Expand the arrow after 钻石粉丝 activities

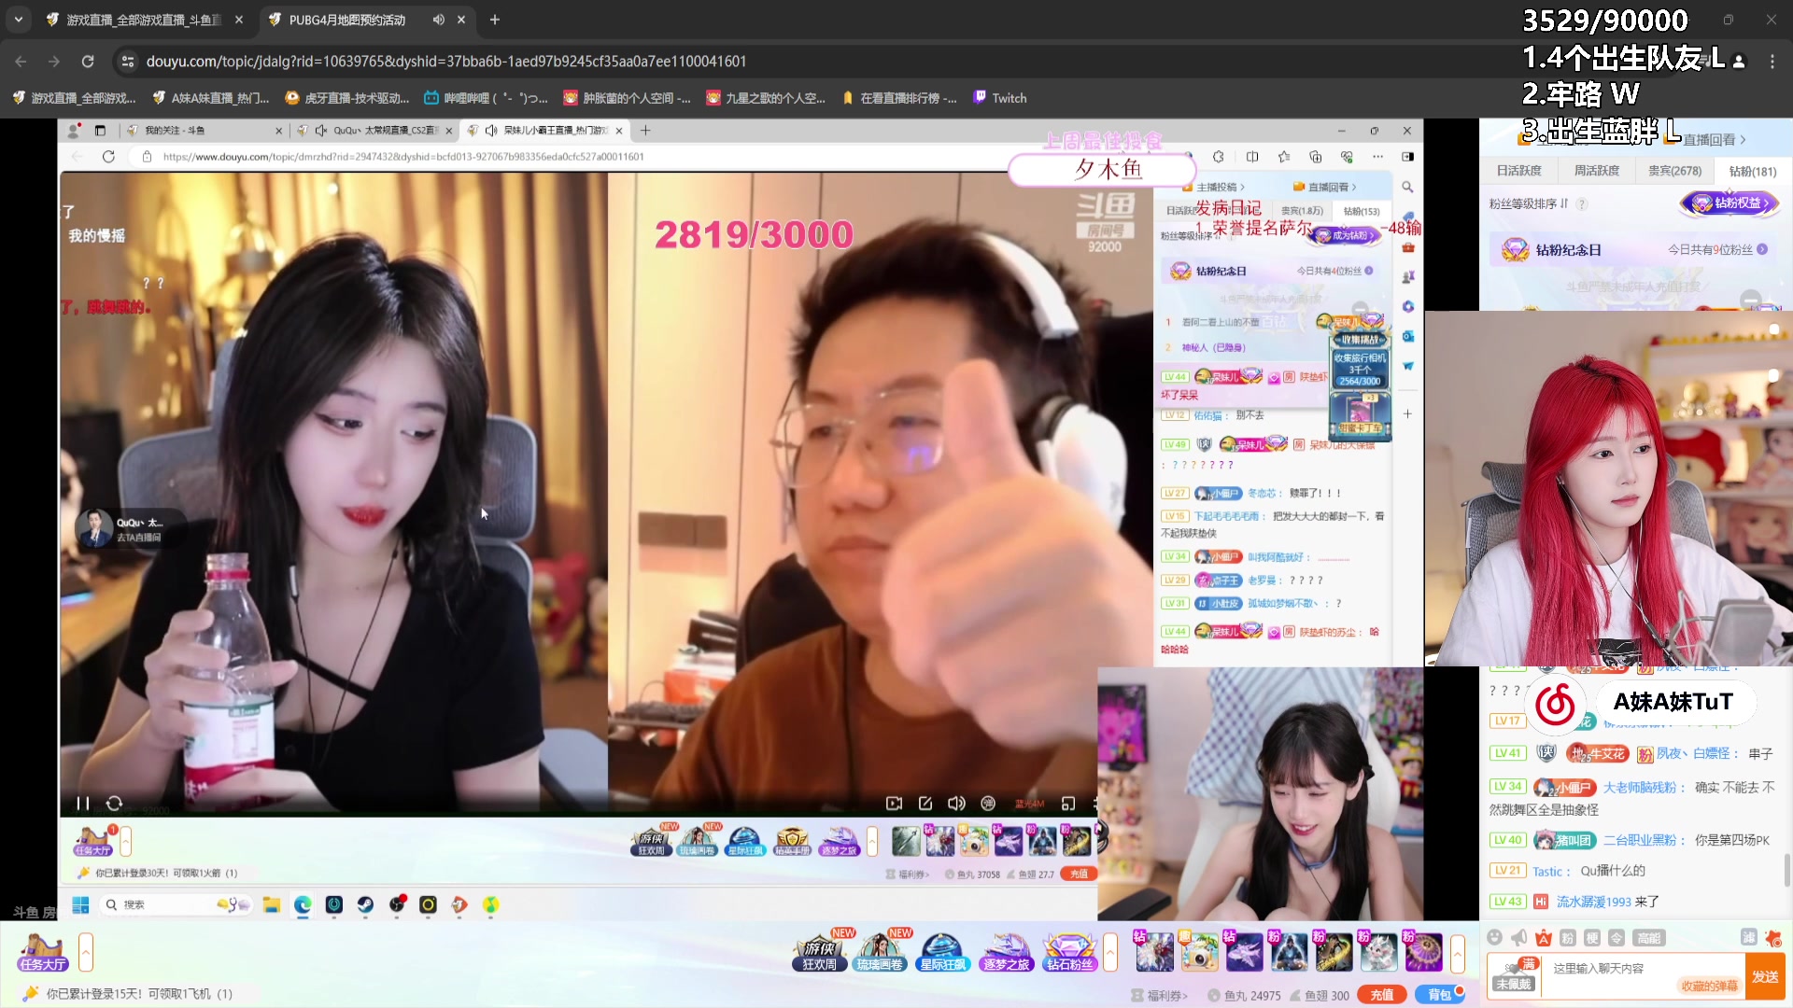1110,953
